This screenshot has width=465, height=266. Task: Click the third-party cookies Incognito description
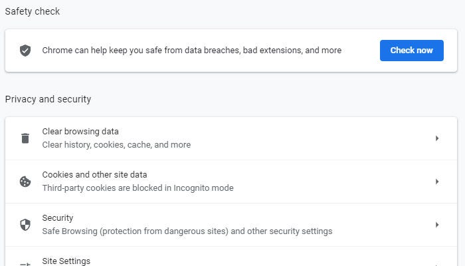tap(138, 188)
